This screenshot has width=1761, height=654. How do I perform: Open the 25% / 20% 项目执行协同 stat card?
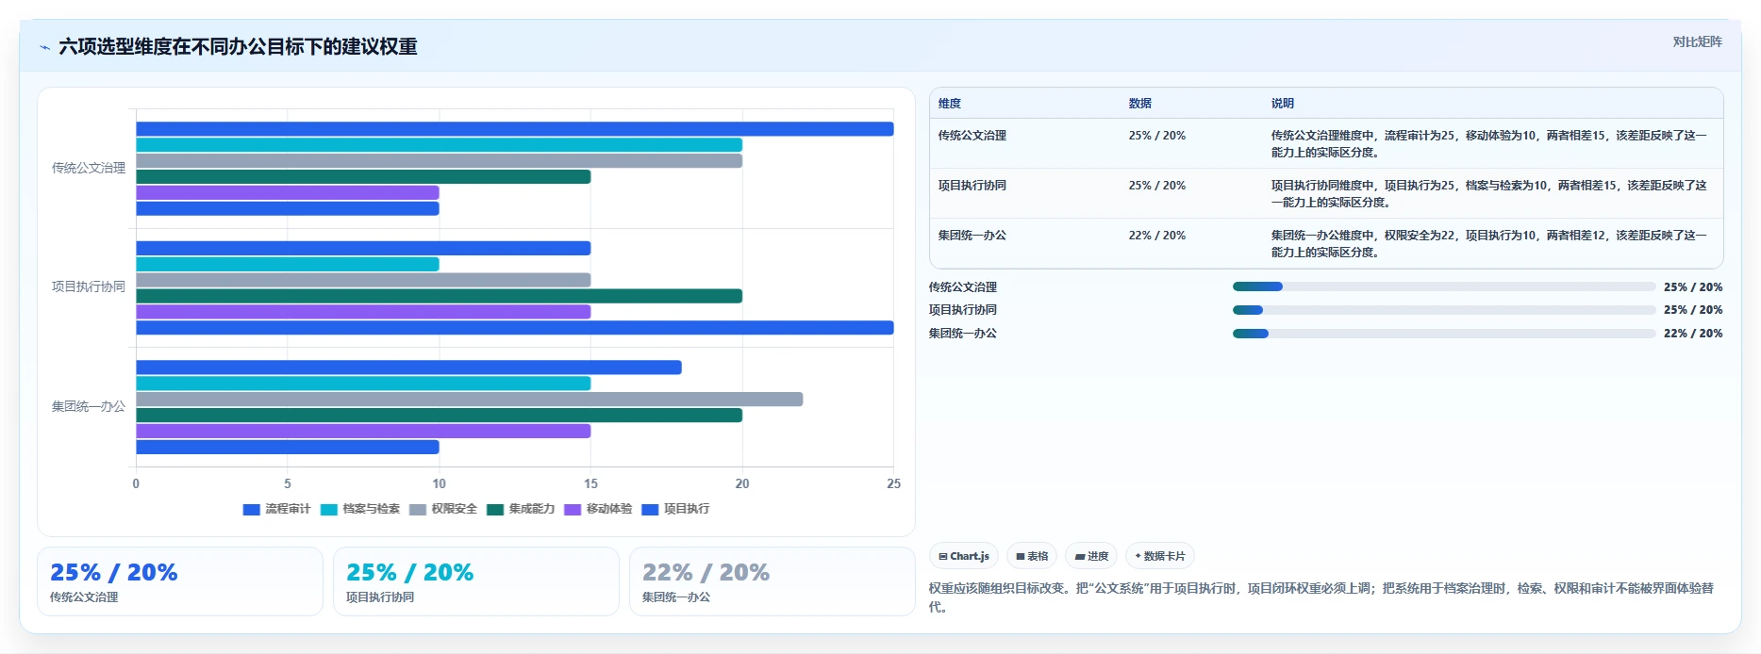[x=475, y=581]
